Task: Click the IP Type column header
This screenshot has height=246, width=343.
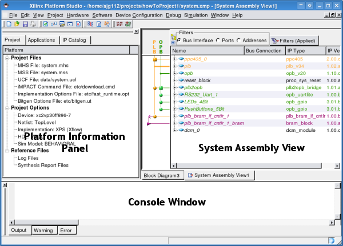Action: coord(306,51)
